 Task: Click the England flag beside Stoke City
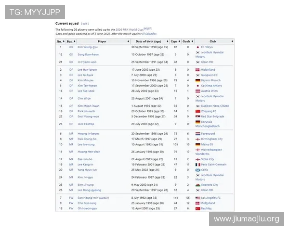[198, 159]
